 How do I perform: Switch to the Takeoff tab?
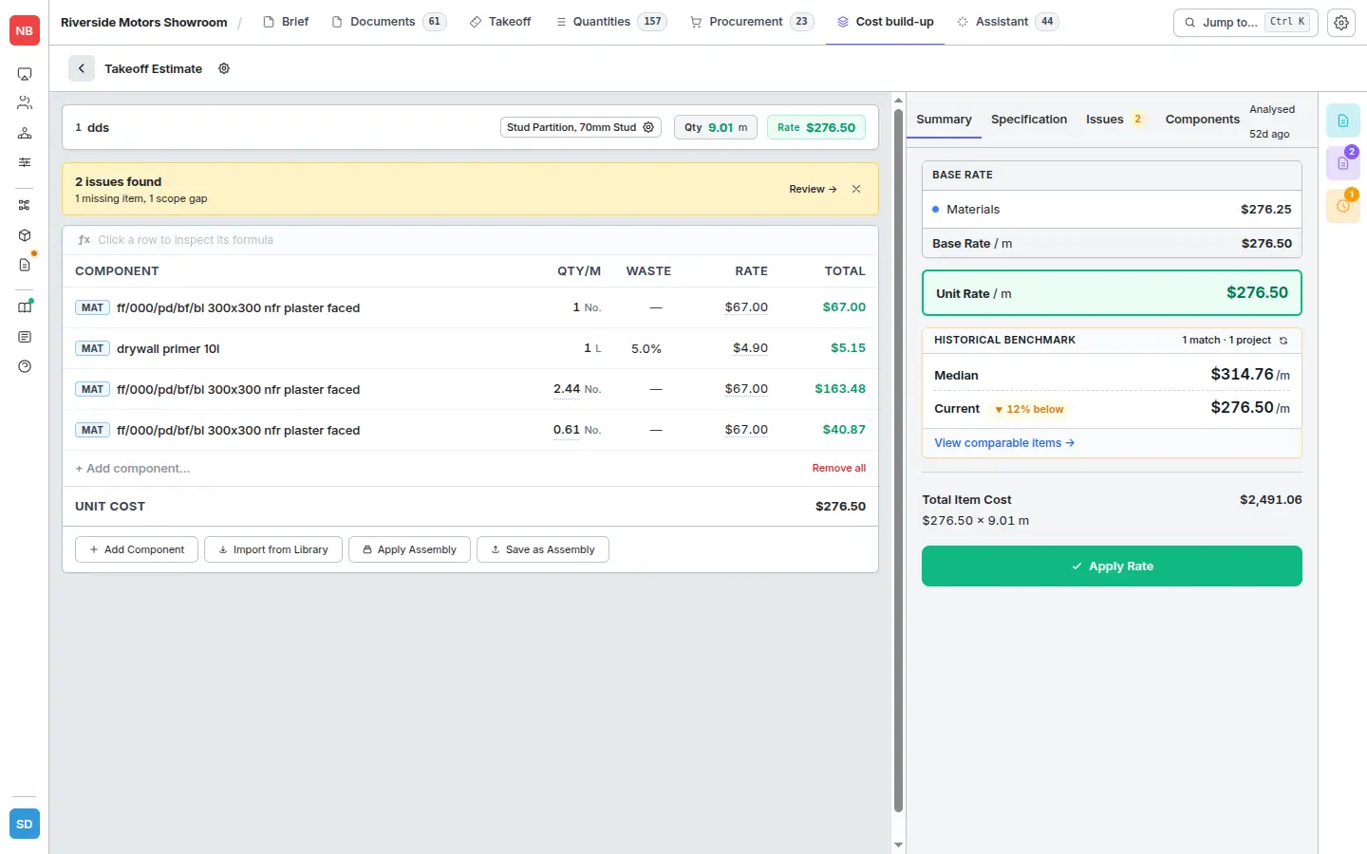coord(500,22)
